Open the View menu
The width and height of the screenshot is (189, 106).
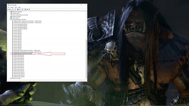16,7
